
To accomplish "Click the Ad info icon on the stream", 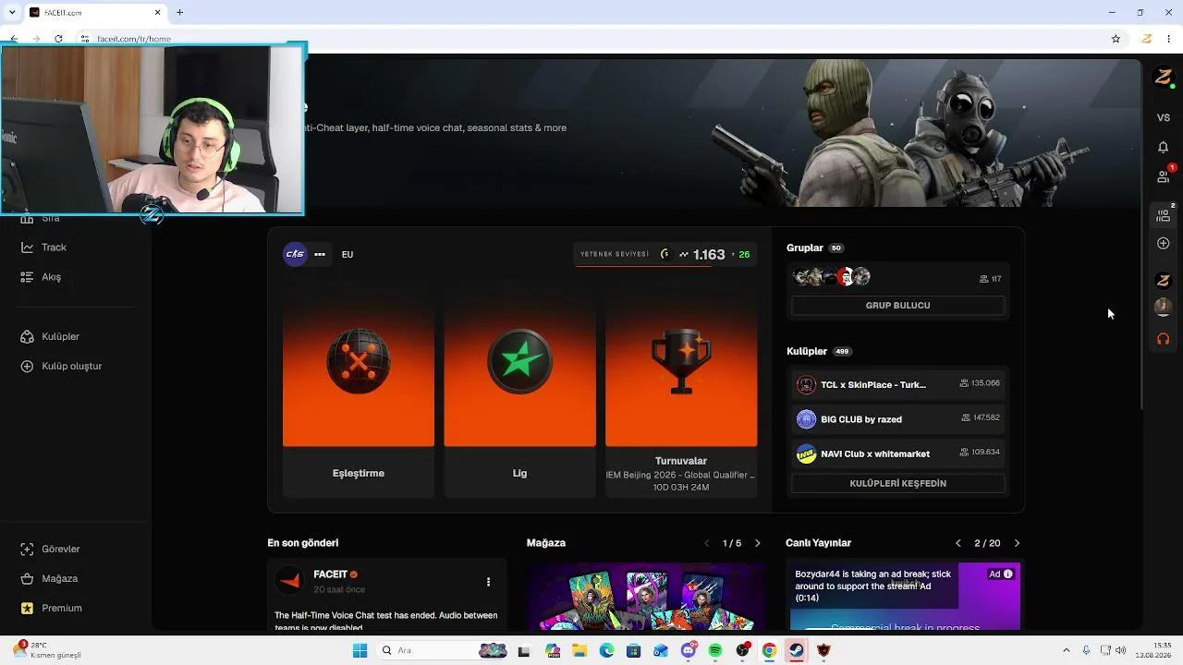I will (x=1007, y=574).
